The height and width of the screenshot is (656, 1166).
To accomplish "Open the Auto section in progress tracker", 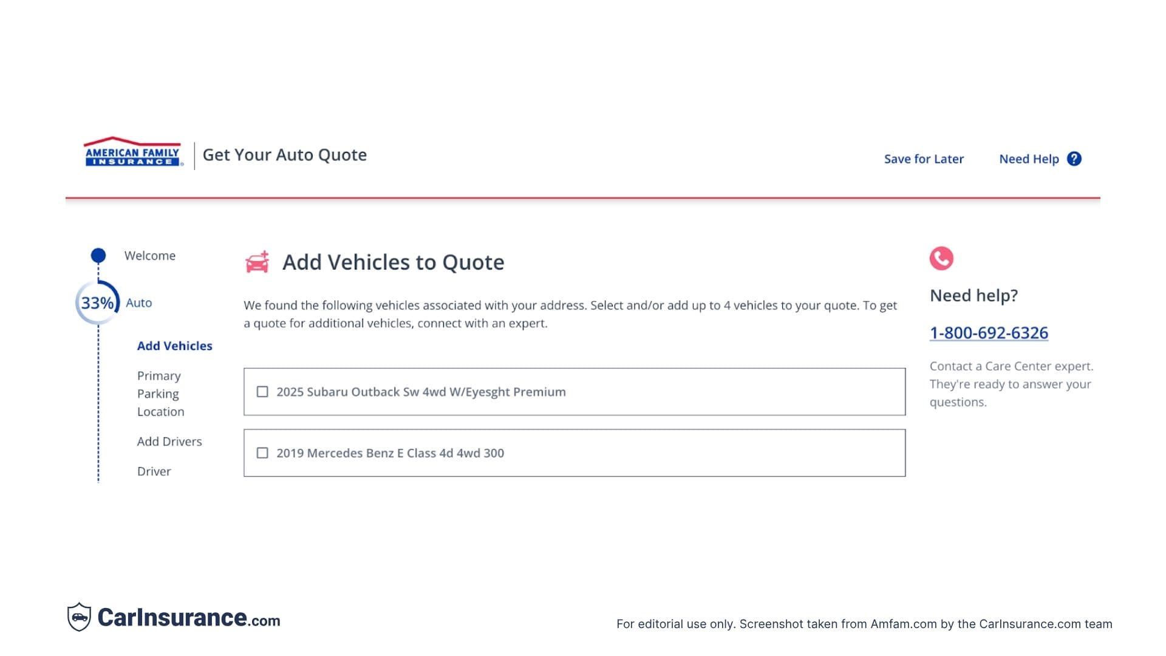I will tap(138, 302).
